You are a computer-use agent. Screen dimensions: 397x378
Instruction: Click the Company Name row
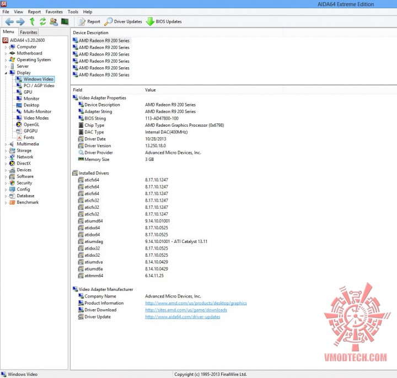point(140,296)
